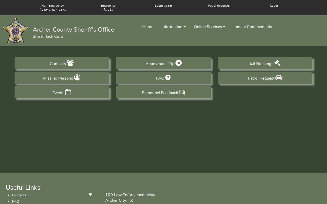Screen dimensions: 327x204
Task: Click the people icon on Contacts tile
Action: point(70,63)
